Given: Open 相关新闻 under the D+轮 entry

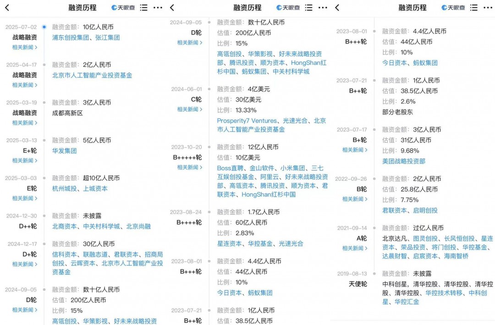Looking at the screenshot, I should pyautogui.click(x=25, y=264).
